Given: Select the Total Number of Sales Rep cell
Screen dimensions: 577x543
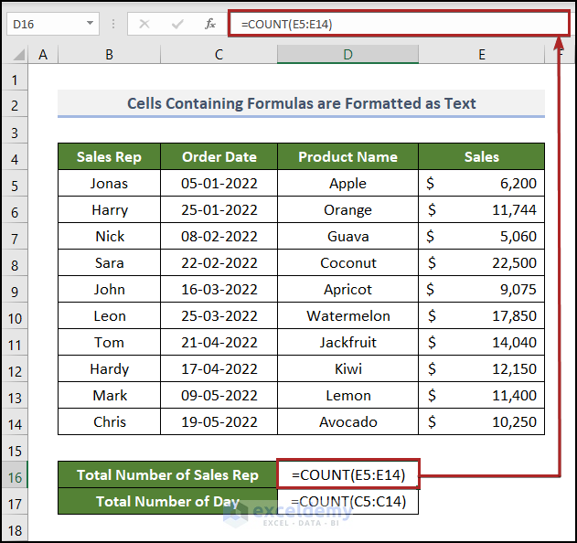Looking at the screenshot, I should [x=167, y=474].
